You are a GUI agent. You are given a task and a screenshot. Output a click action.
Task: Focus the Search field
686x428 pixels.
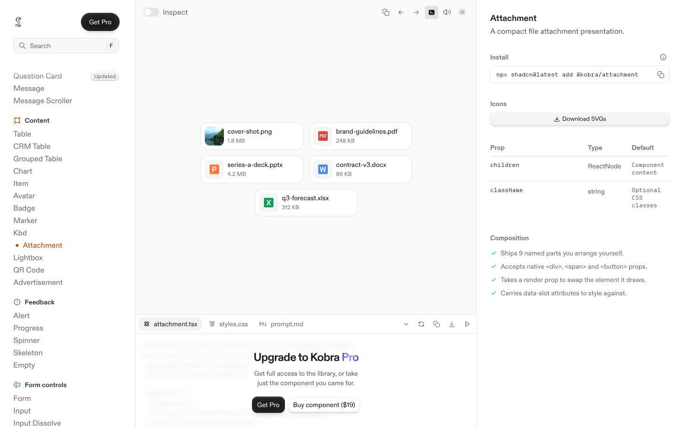coord(66,46)
